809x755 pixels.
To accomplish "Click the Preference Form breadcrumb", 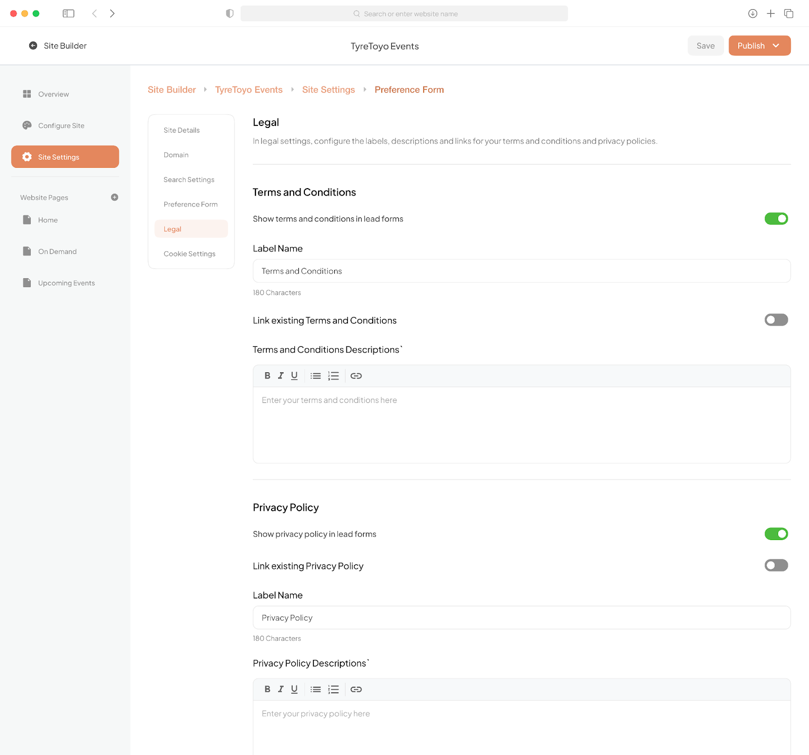I will [409, 90].
